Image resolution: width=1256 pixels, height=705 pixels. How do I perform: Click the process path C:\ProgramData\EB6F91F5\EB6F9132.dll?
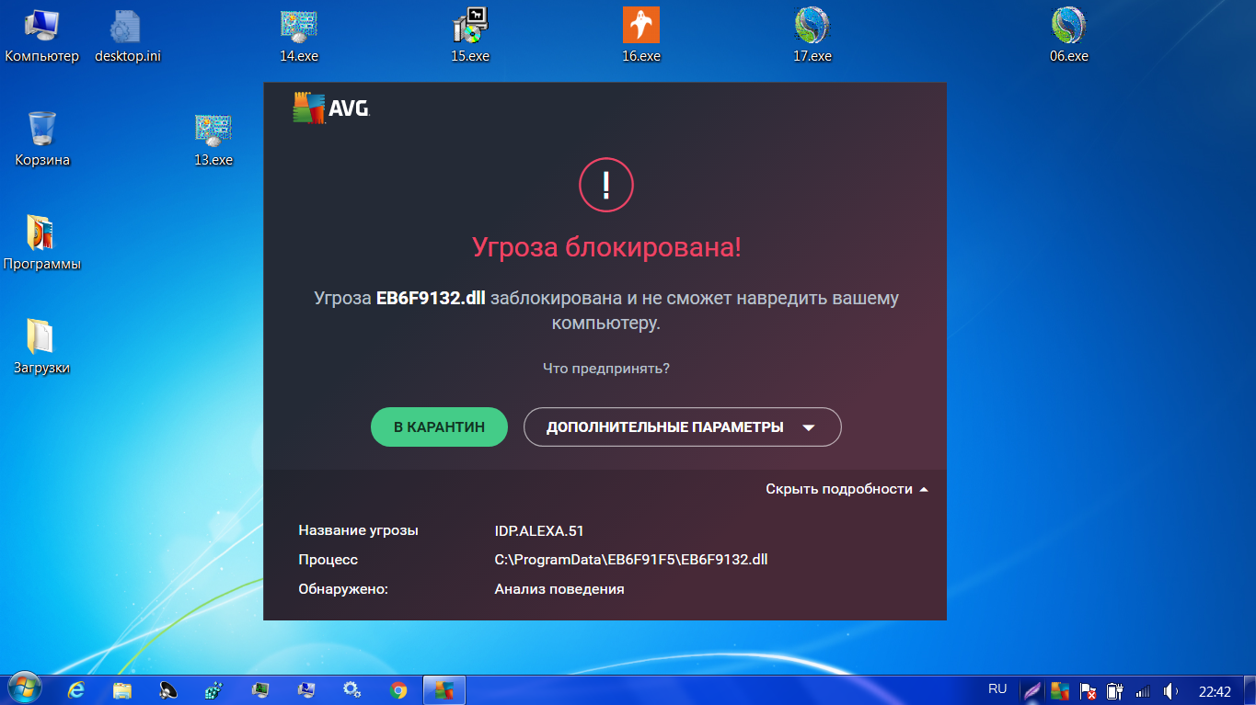pos(631,560)
